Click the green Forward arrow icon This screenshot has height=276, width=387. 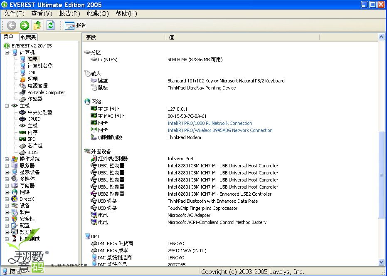click(x=25, y=25)
